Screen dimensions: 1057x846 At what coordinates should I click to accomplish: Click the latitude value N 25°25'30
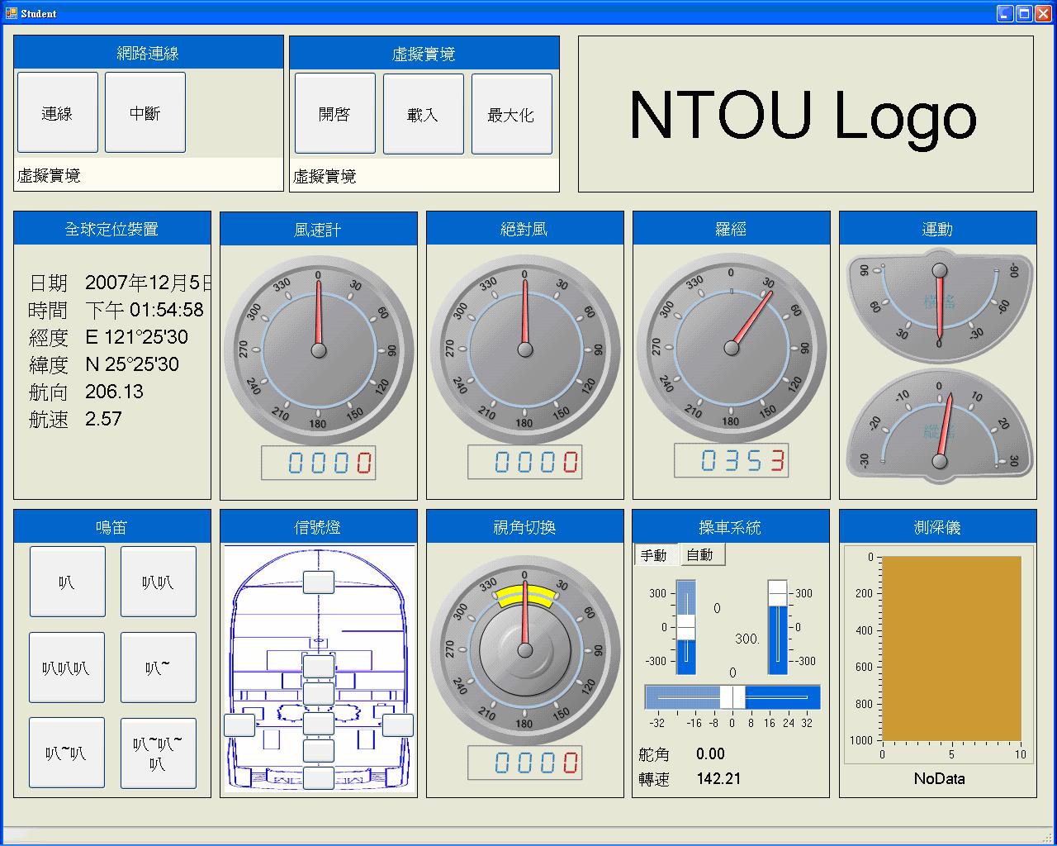132,364
